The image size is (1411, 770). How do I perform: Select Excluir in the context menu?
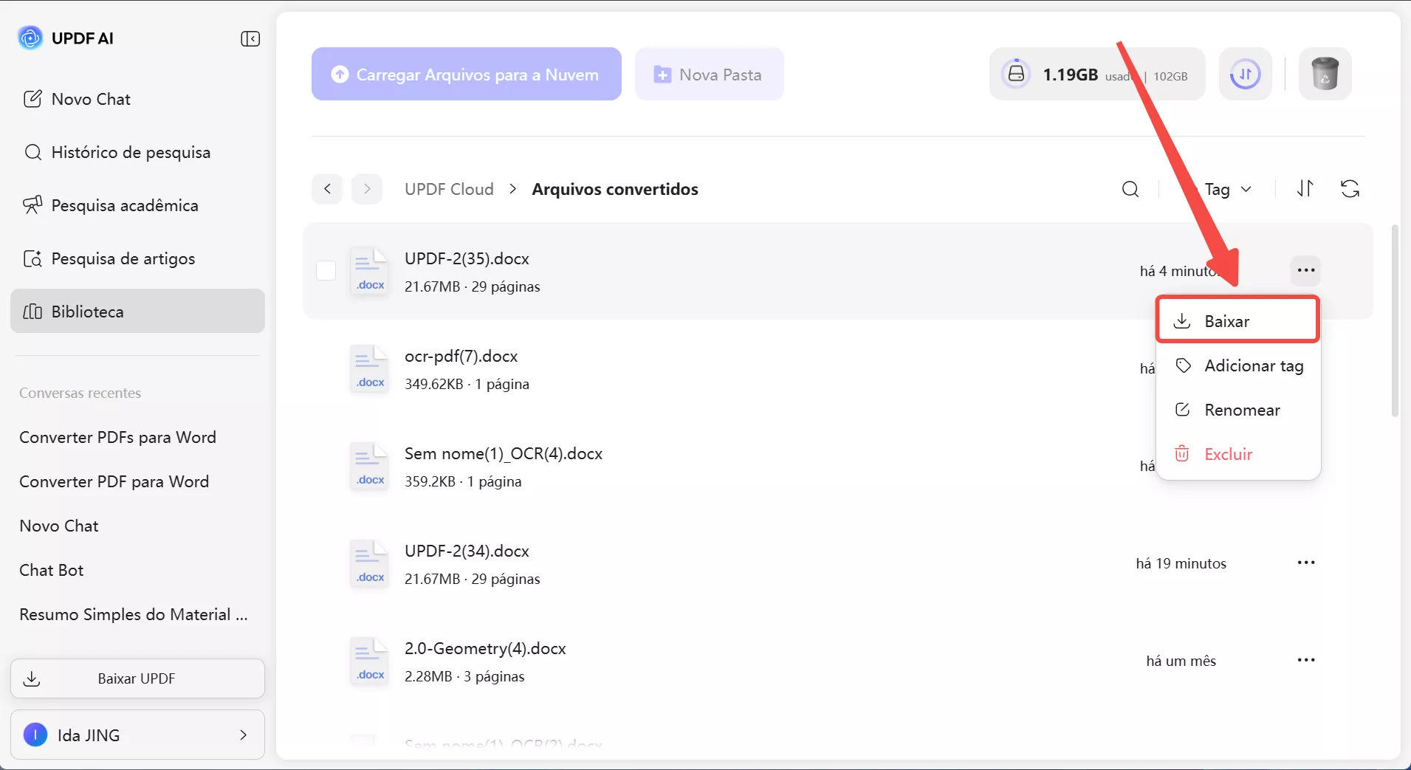(x=1238, y=454)
